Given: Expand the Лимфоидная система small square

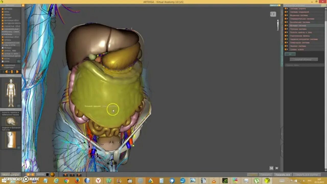Looking at the screenshot, I should (287, 43).
